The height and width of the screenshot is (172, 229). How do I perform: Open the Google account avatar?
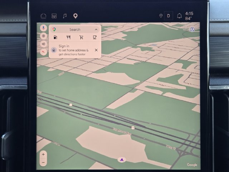(192, 29)
